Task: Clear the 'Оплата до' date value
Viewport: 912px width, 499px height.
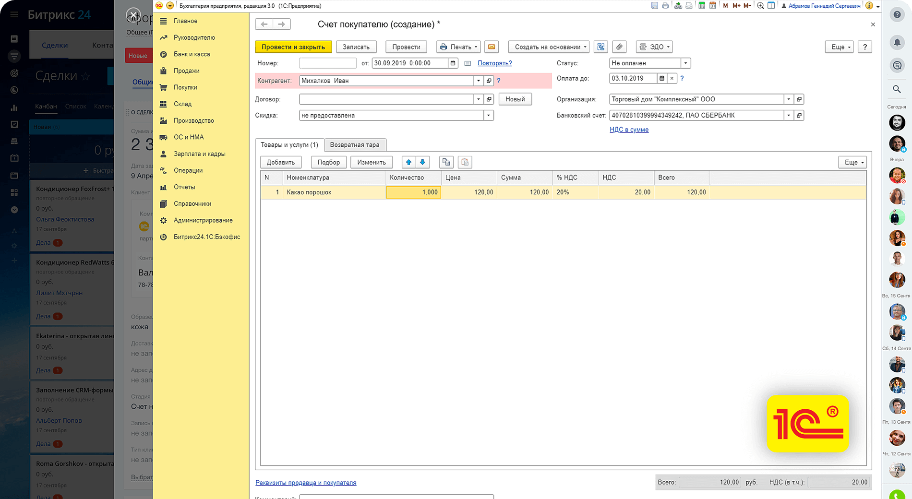Action: (x=672, y=79)
